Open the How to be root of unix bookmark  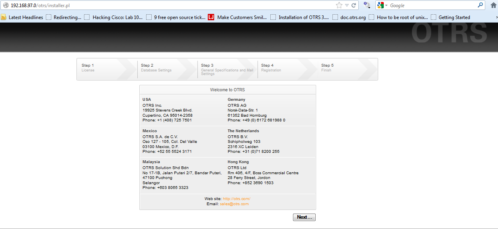(x=398, y=17)
